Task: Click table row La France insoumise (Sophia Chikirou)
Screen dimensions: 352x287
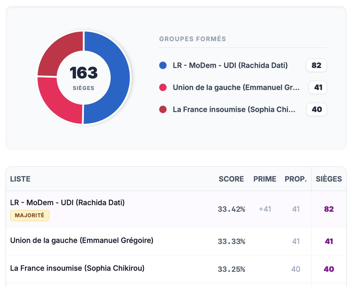Action: click(176, 269)
